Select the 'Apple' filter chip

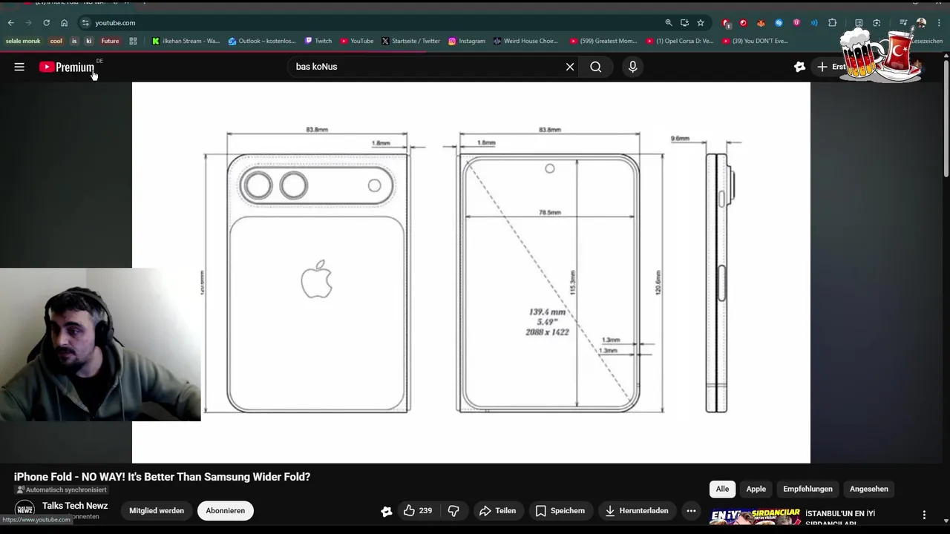pos(756,489)
